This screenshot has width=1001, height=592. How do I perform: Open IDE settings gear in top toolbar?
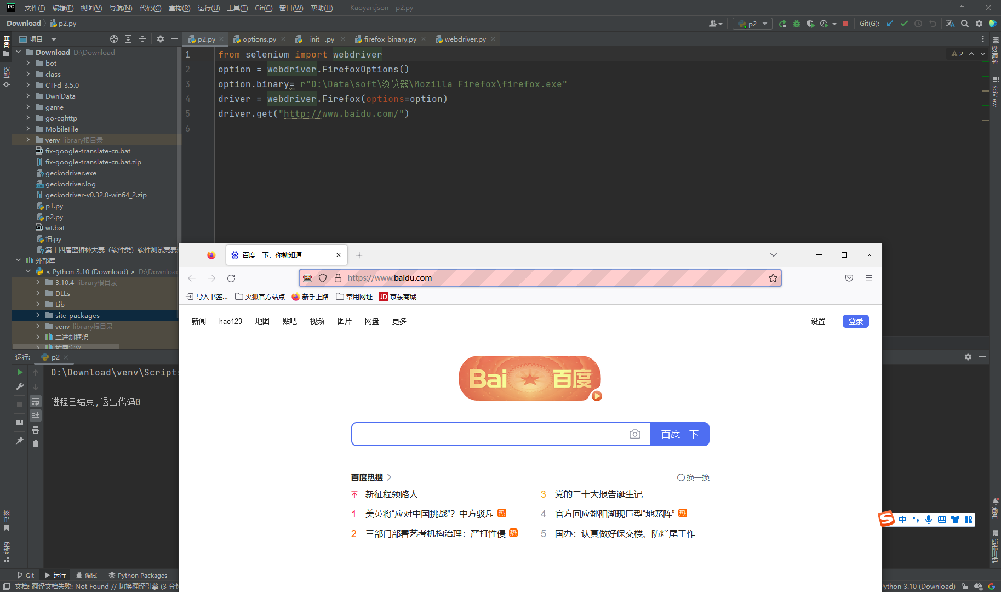[x=979, y=24]
